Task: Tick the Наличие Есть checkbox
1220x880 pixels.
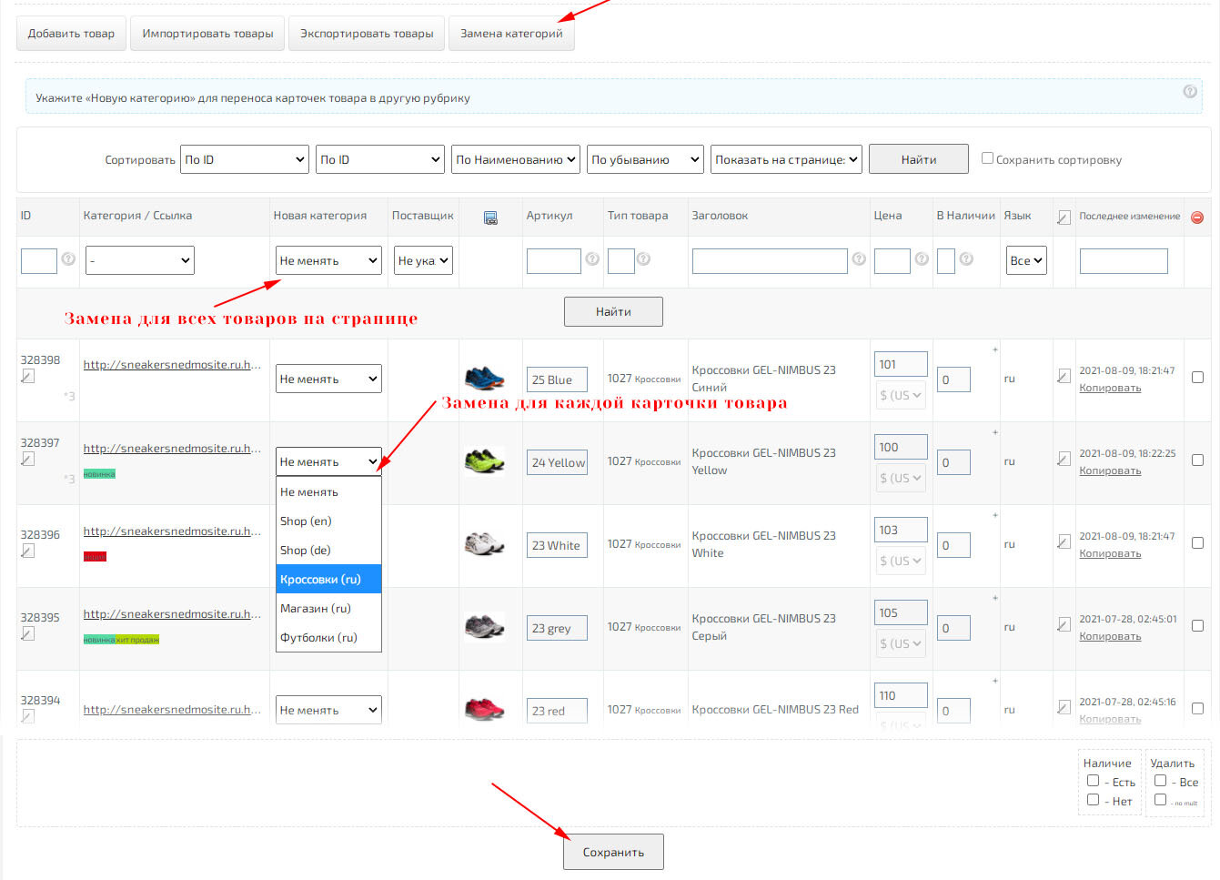Action: click(x=1093, y=781)
